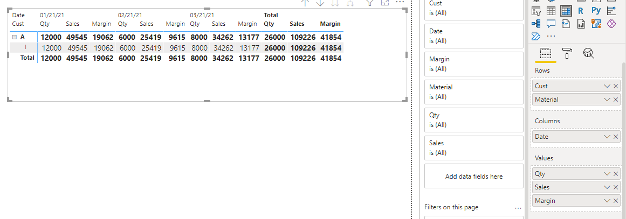Image resolution: width=626 pixels, height=219 pixels.
Task: Remove Sales field from Values
Action: point(616,187)
